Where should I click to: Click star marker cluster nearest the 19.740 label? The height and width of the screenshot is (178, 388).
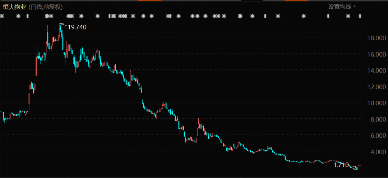pos(70,16)
